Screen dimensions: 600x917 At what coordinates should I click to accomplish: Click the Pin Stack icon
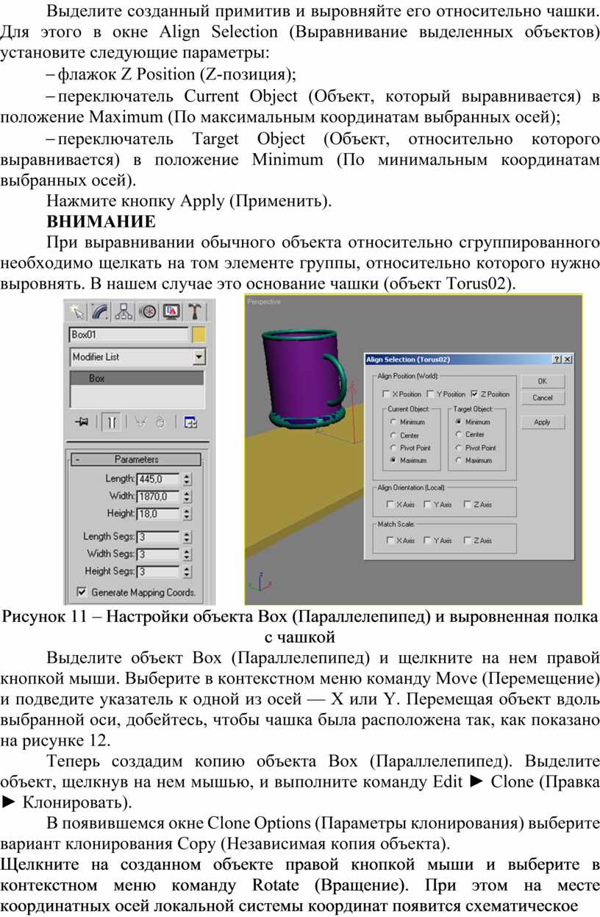tap(82, 422)
